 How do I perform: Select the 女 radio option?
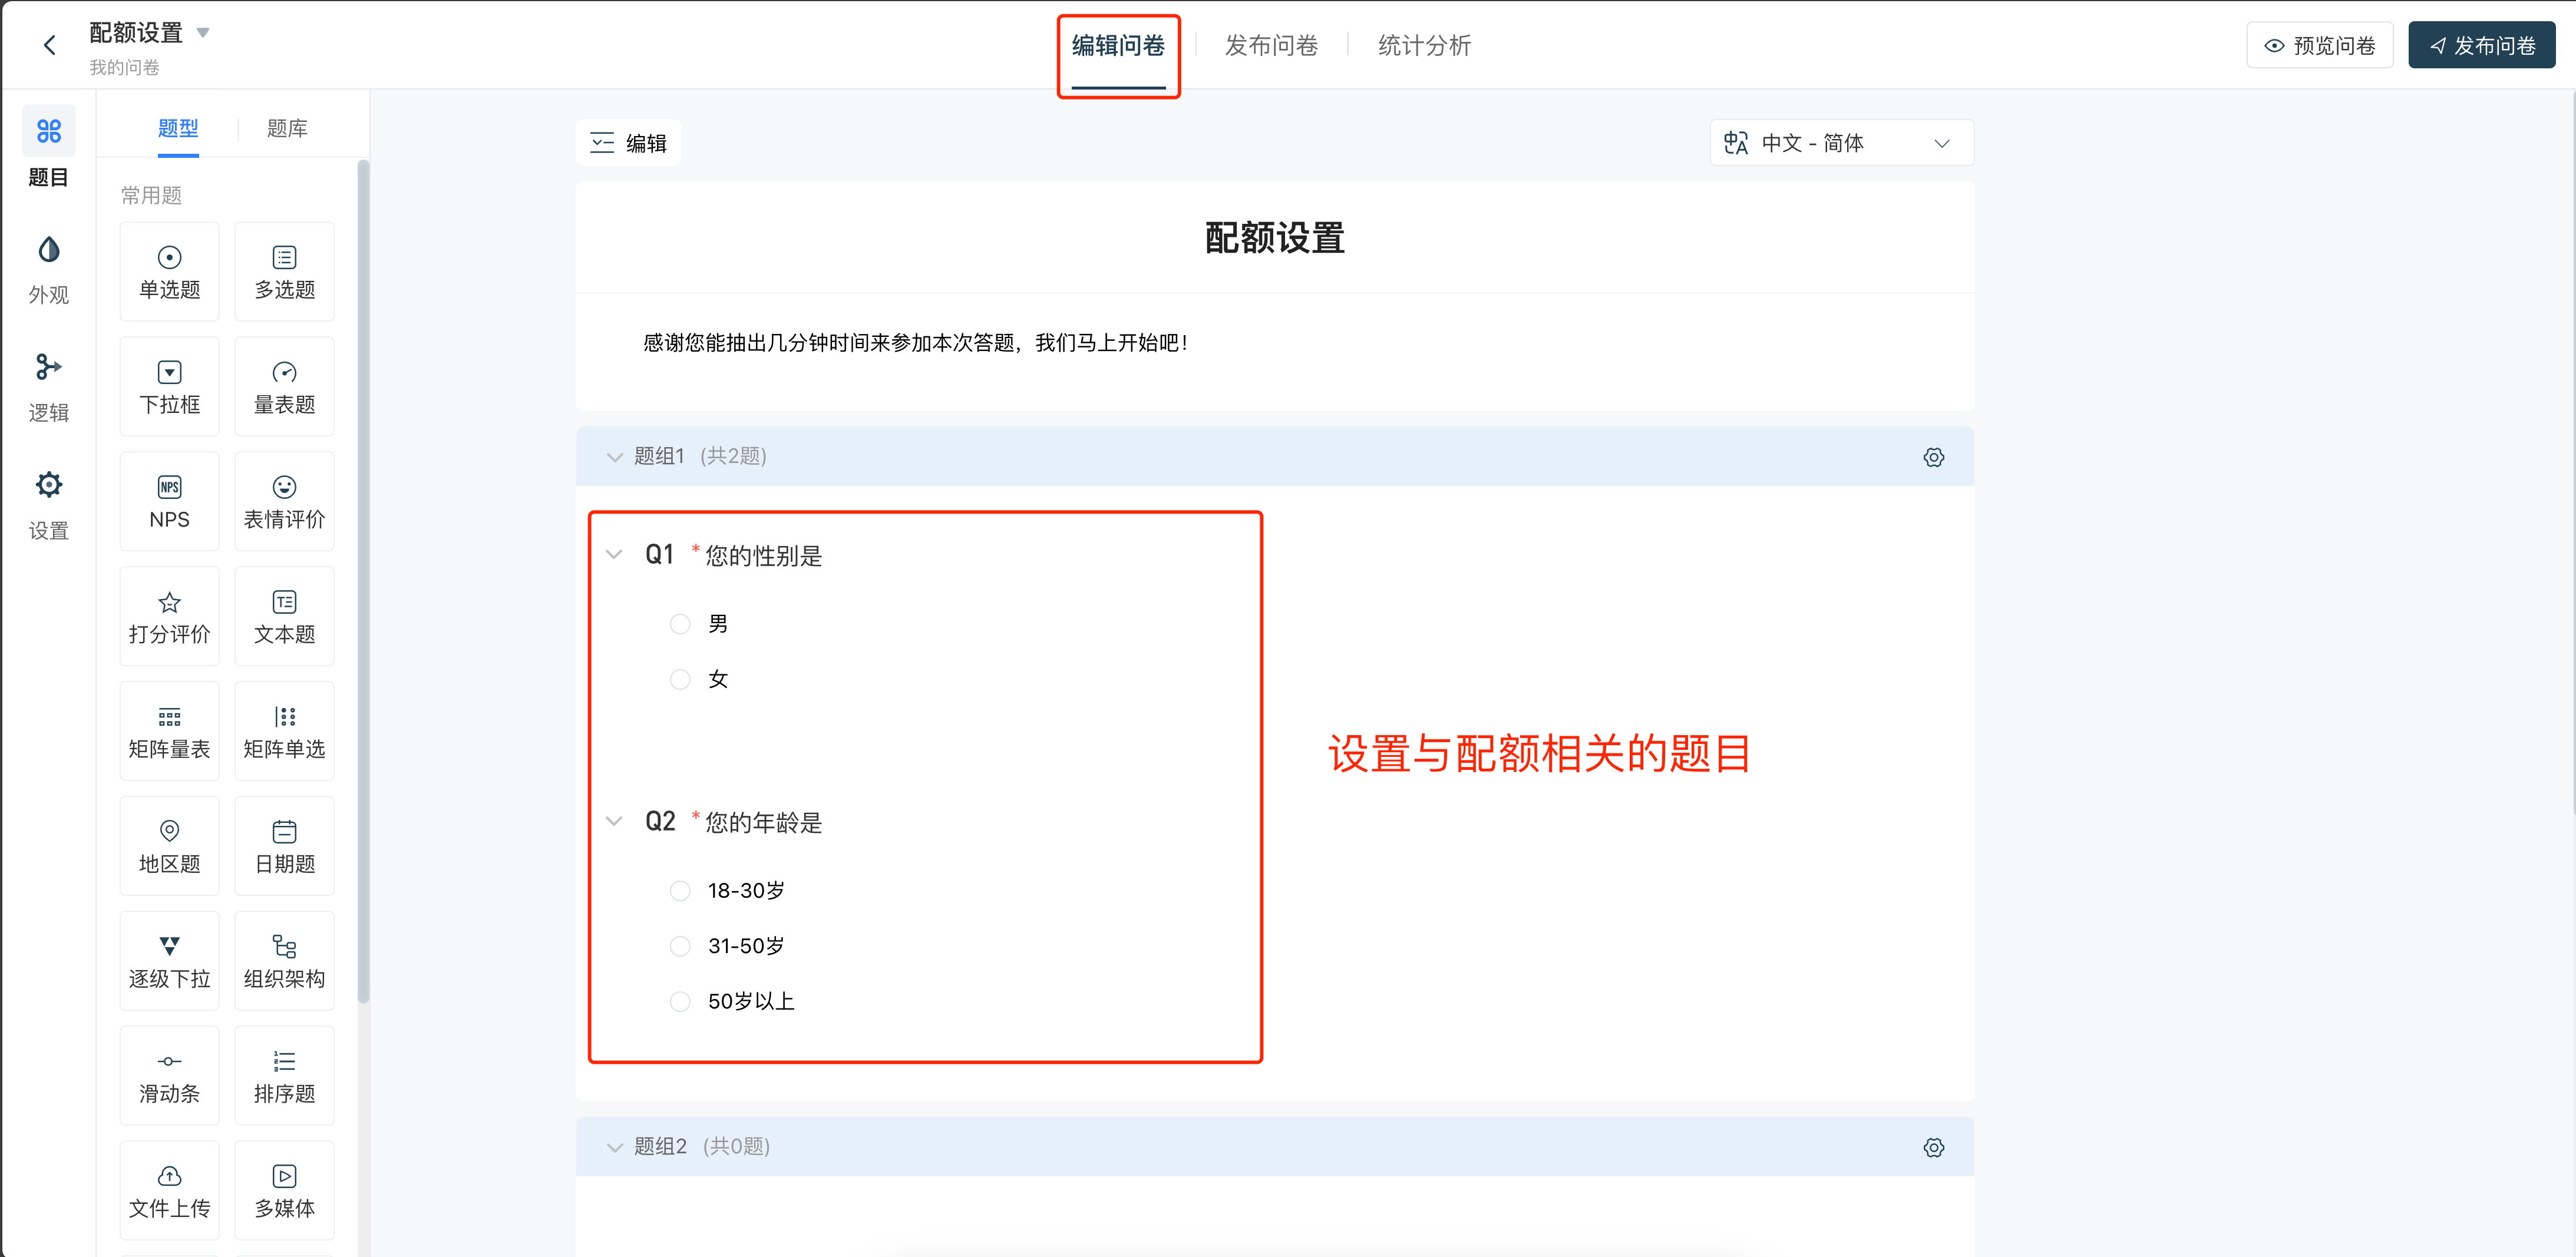click(680, 679)
